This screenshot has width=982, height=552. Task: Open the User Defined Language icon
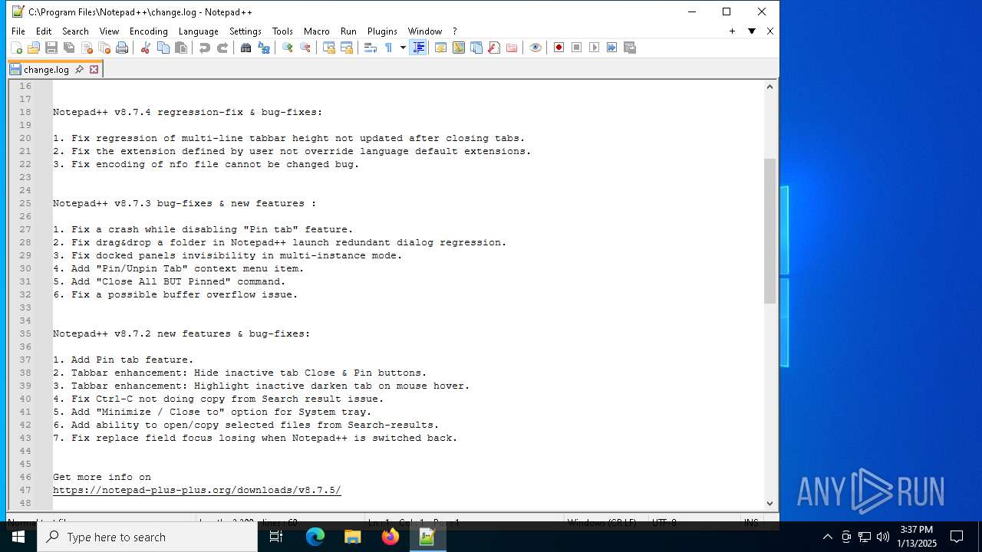tap(441, 48)
